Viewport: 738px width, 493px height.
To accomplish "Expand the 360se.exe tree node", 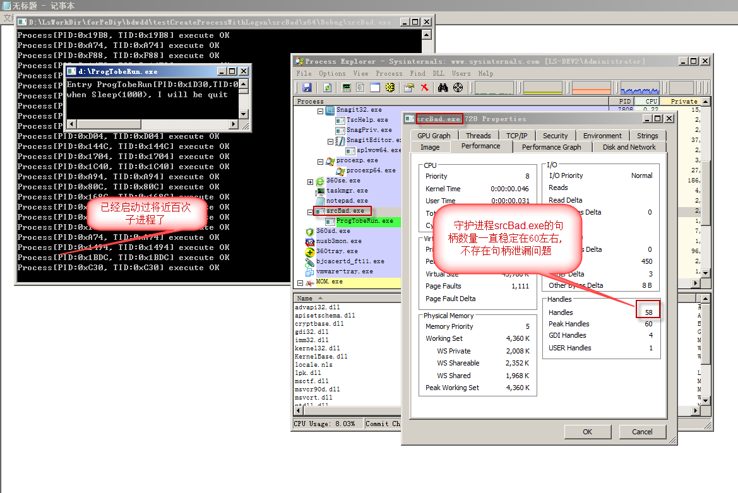I will coord(310,182).
